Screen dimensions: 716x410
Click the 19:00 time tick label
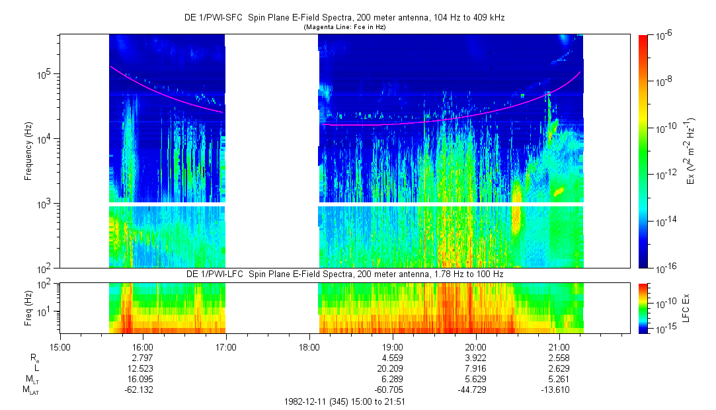point(393,347)
